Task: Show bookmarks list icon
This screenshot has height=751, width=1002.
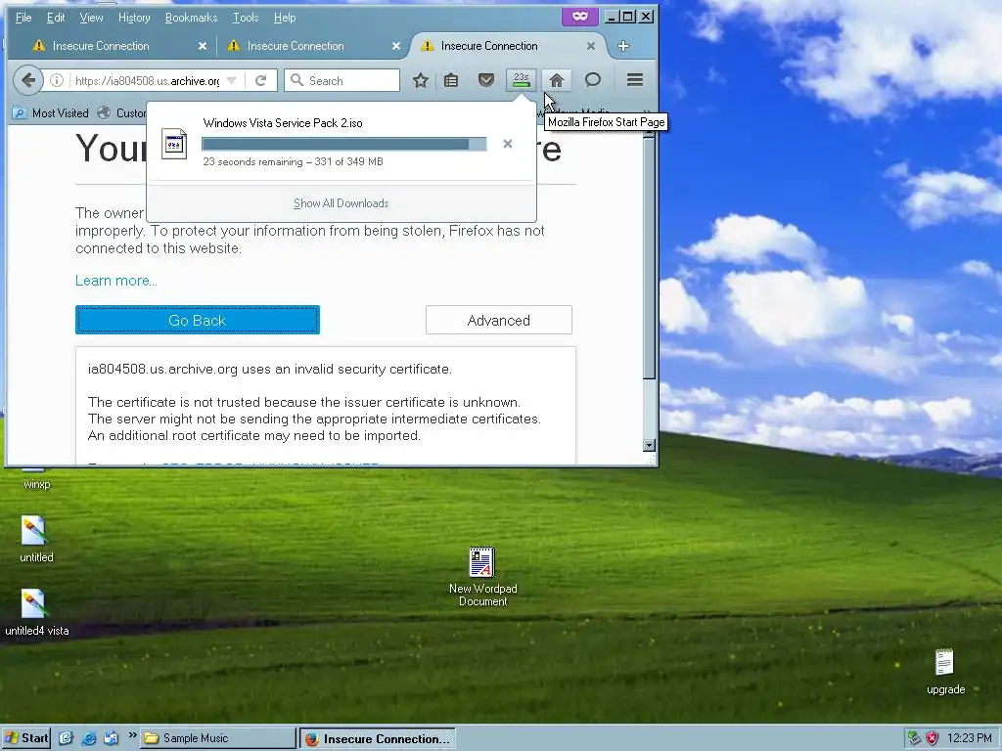Action: (451, 80)
